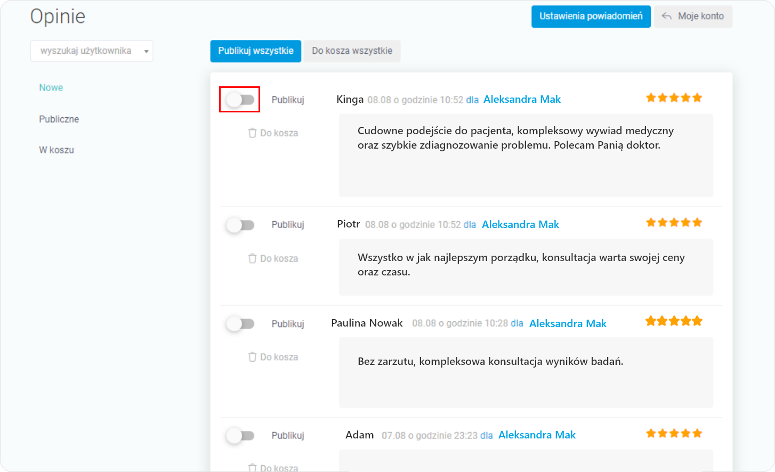Screen dimensions: 775x472
Task: Click the Publikuj label next to Adam
Action: click(x=288, y=436)
